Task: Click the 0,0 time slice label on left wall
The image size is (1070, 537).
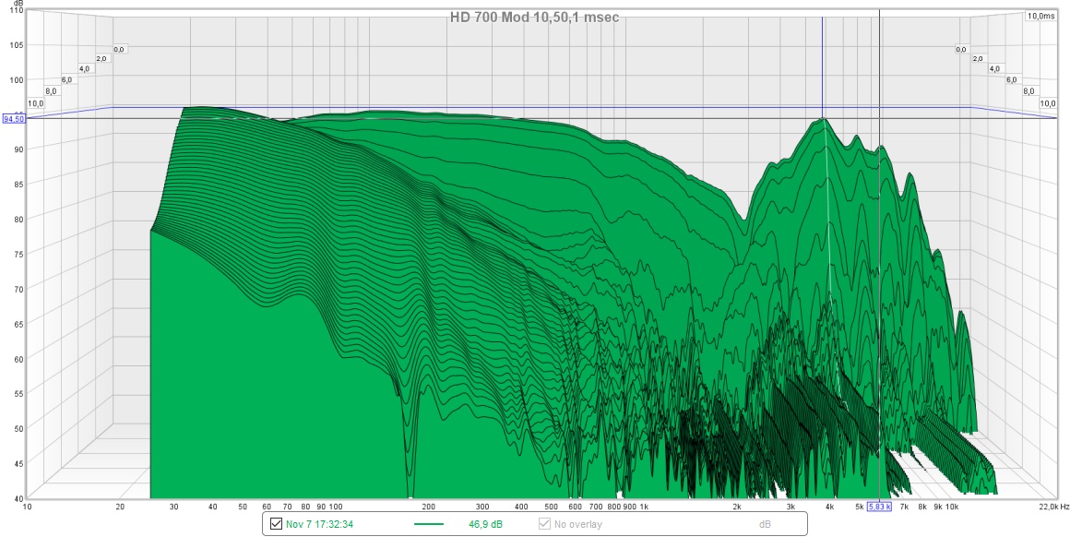Action: (117, 49)
